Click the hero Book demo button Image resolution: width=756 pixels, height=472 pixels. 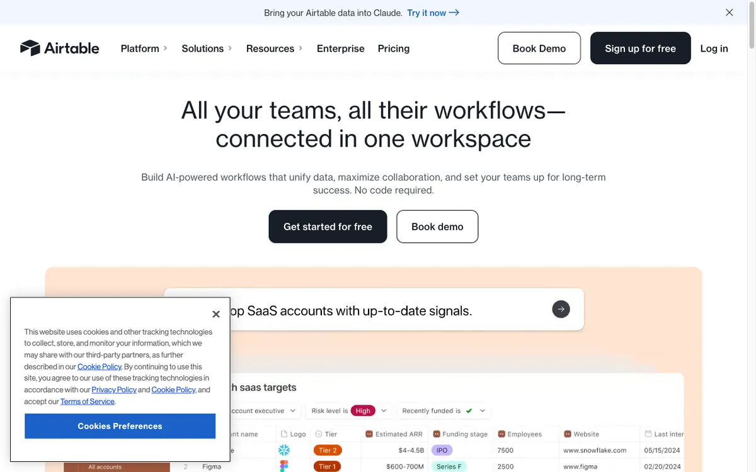pyautogui.click(x=437, y=227)
